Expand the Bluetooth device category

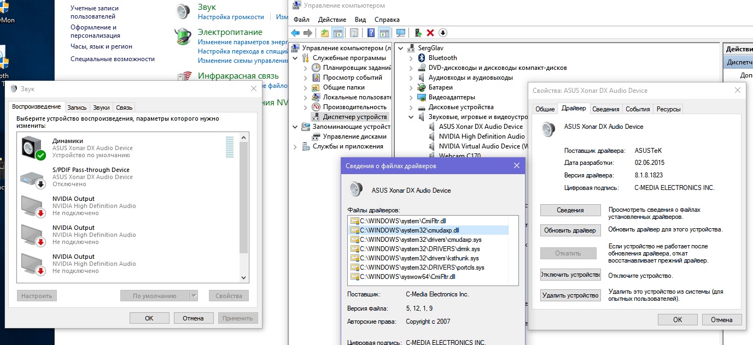411,58
